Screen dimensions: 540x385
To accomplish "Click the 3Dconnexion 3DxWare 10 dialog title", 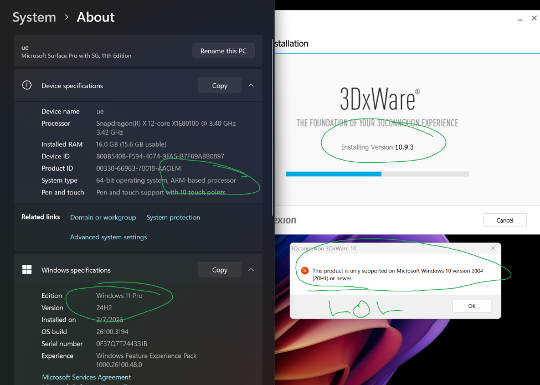I will pyautogui.click(x=323, y=248).
